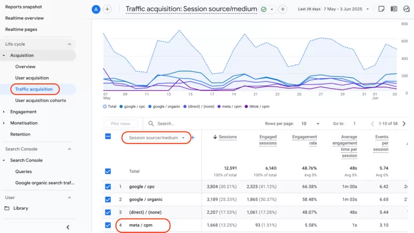Viewport: 414px width, 233px height.
Task: Go to next page of table results
Action: click(404, 124)
